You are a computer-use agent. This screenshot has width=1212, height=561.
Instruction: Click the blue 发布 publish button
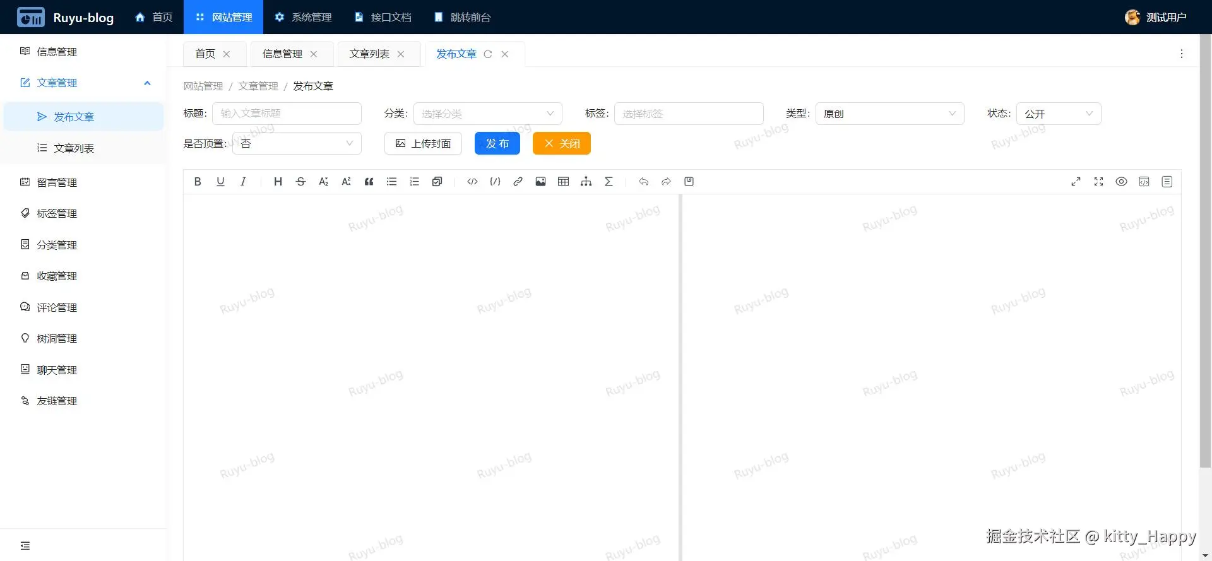(497, 143)
